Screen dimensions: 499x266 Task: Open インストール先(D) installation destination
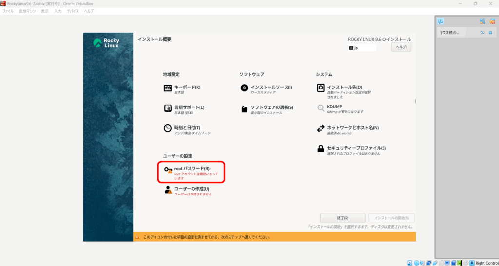(344, 91)
